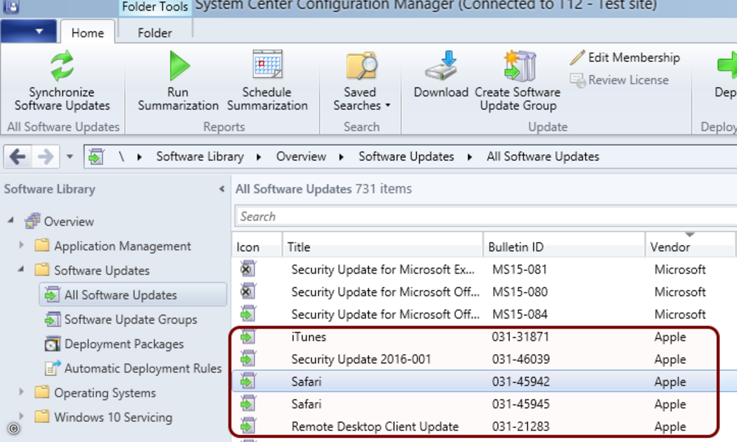Collapse the Overview tree node

coord(12,220)
